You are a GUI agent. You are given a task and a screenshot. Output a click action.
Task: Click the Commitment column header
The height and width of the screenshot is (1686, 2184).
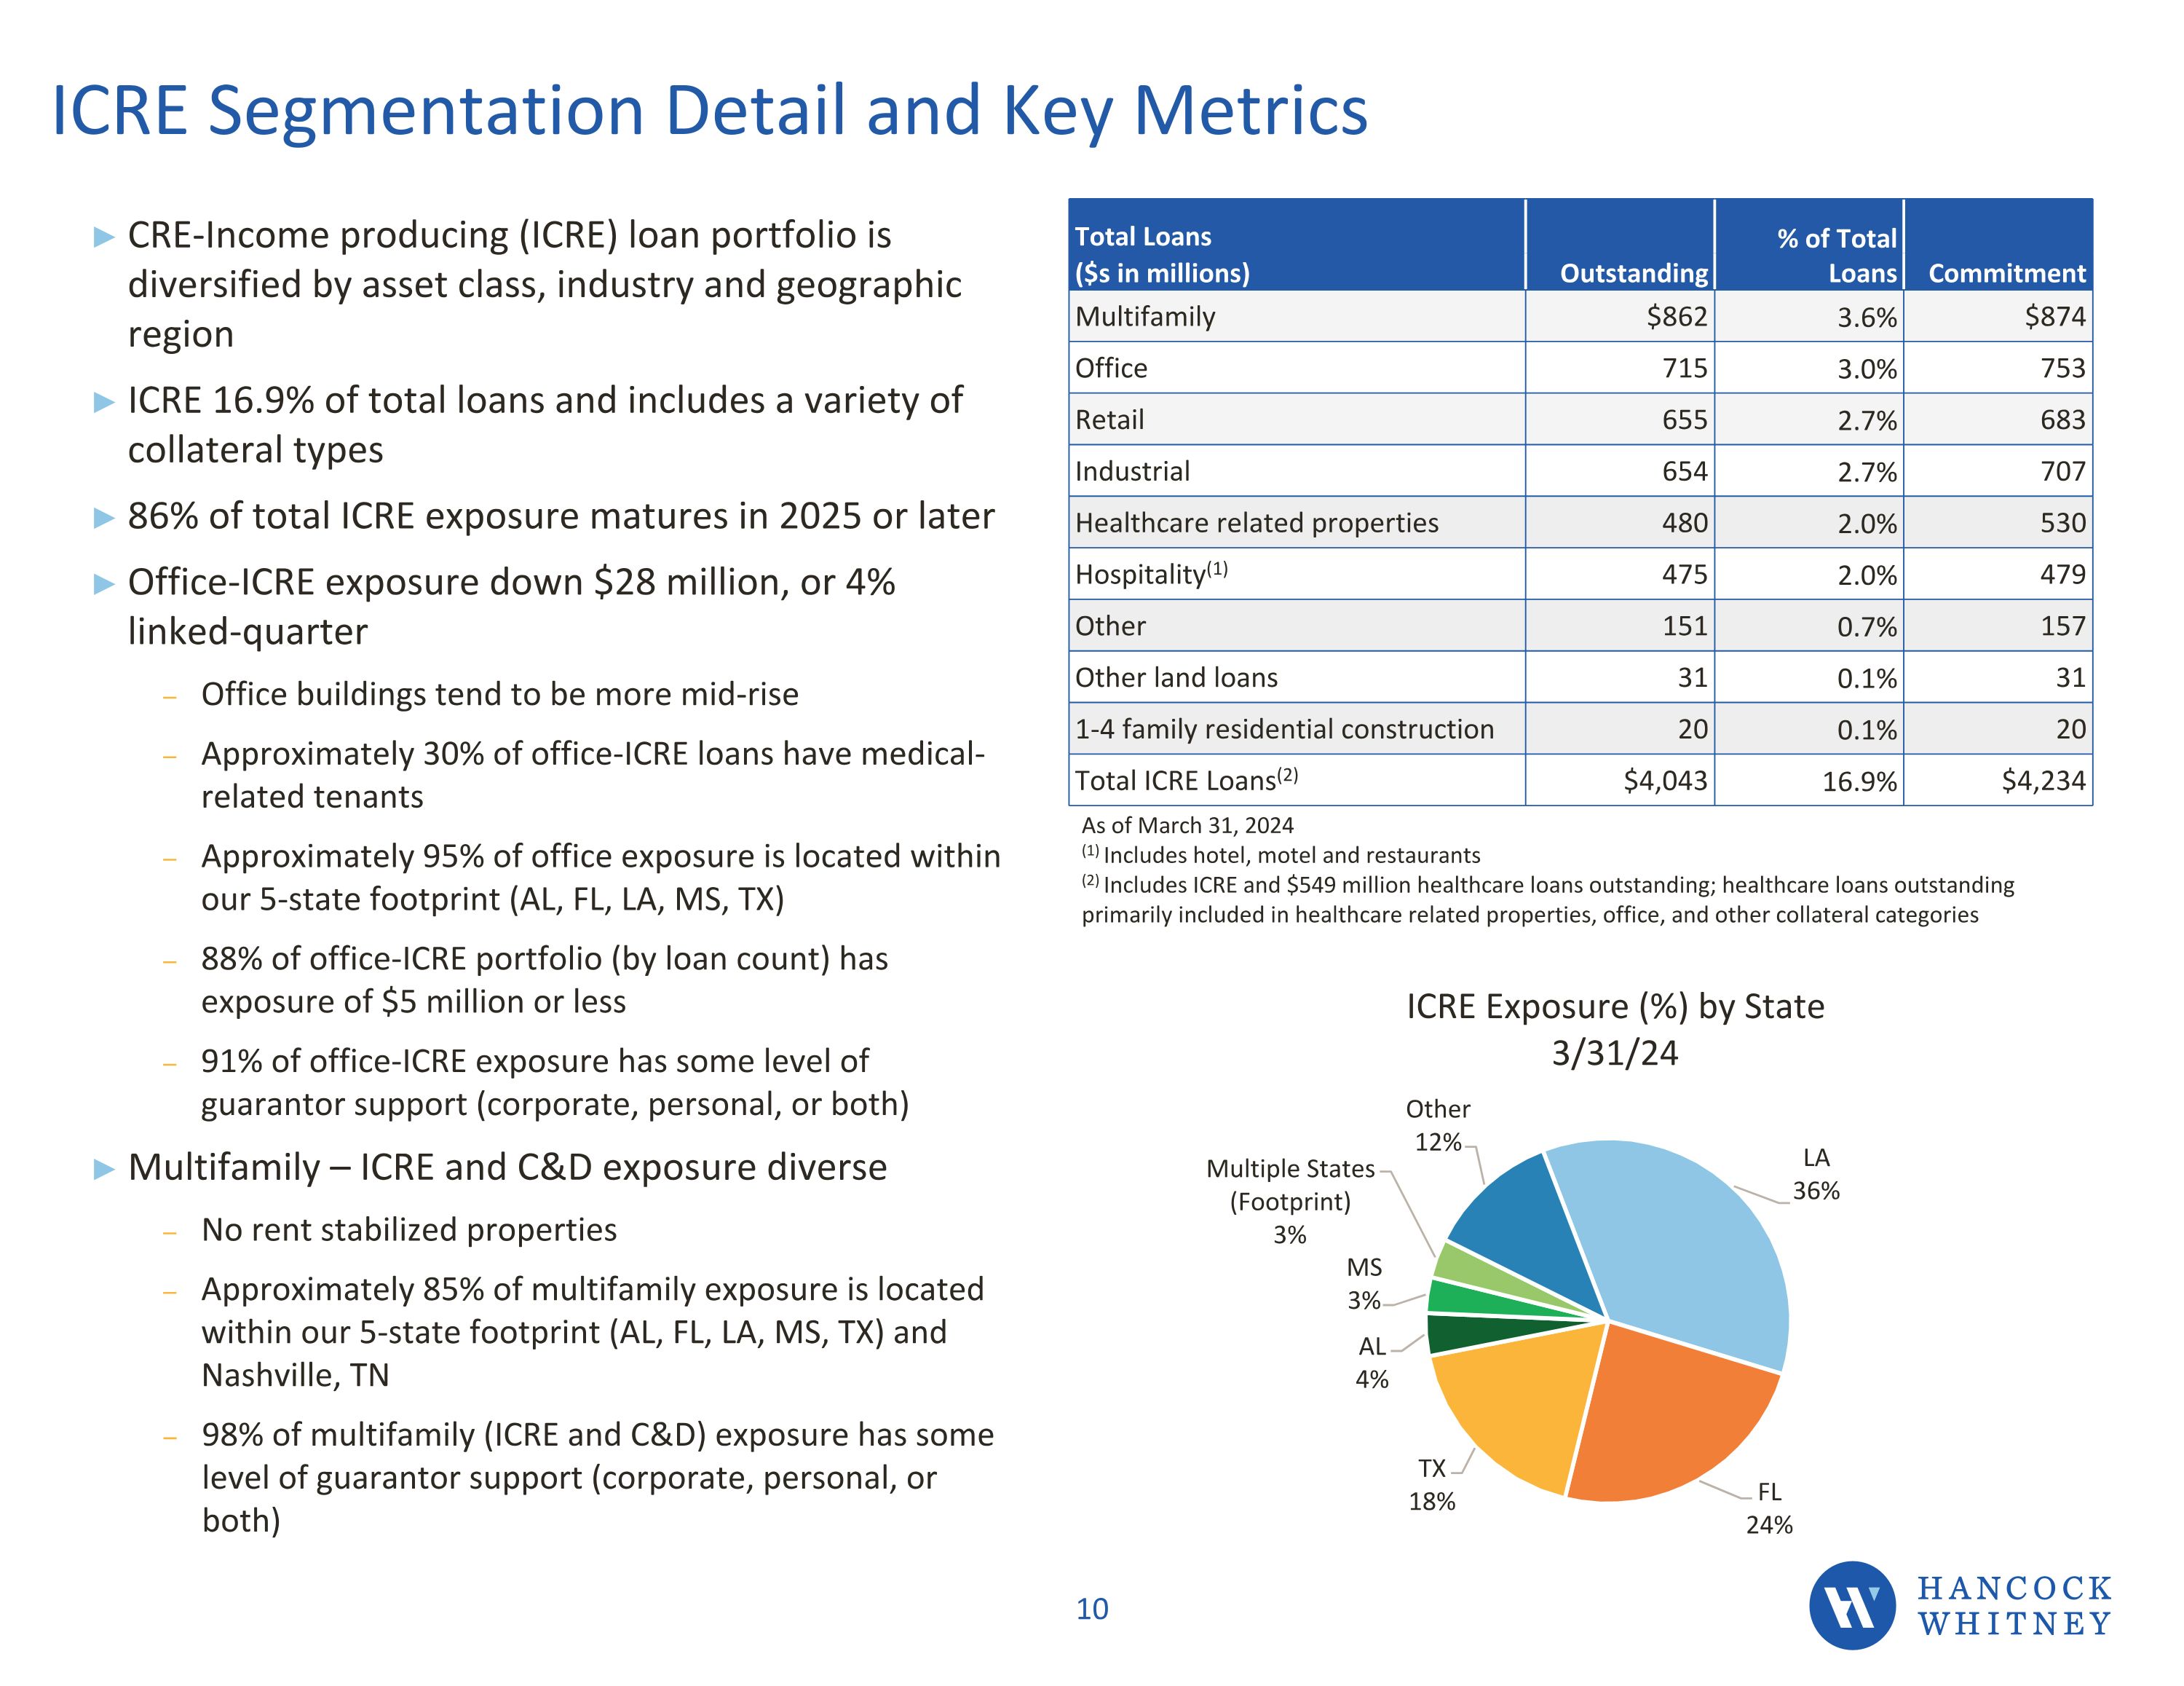tap(2006, 273)
